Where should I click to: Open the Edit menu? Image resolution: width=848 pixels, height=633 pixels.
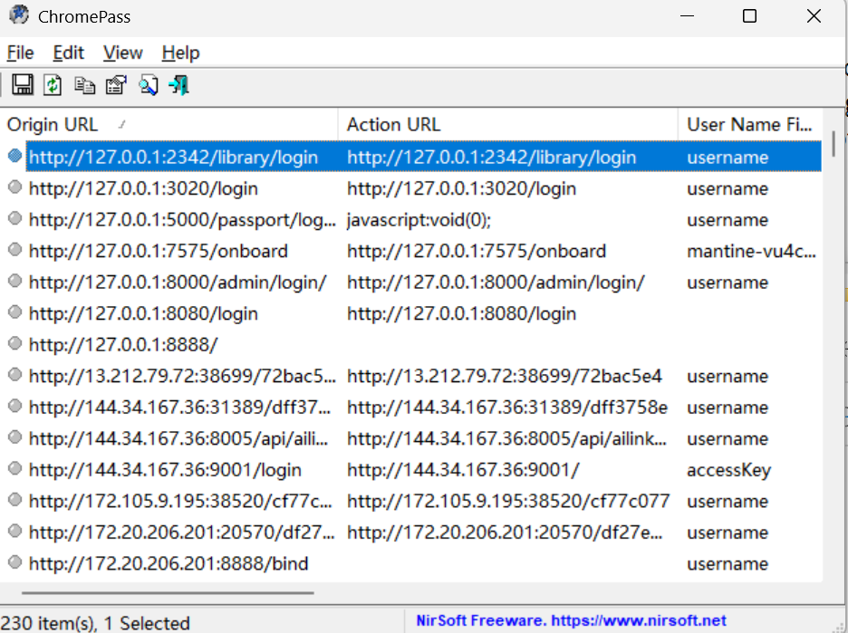(67, 53)
